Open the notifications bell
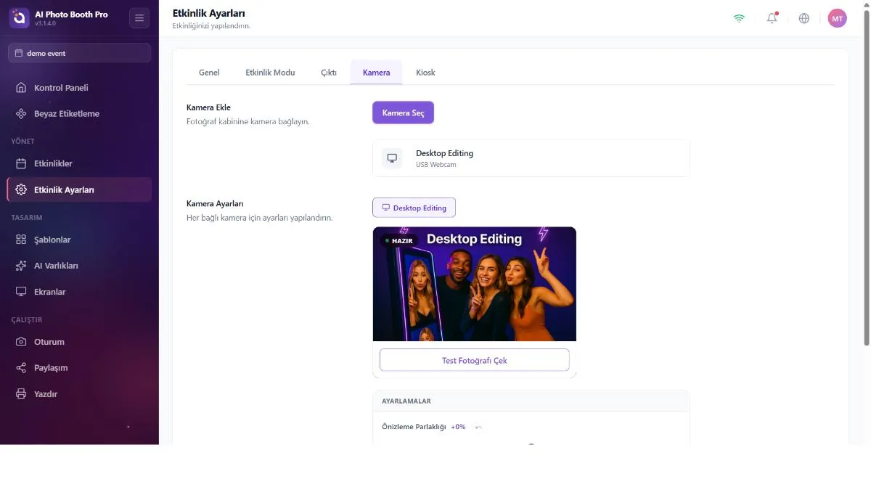The height and width of the screenshot is (490, 871). (772, 18)
